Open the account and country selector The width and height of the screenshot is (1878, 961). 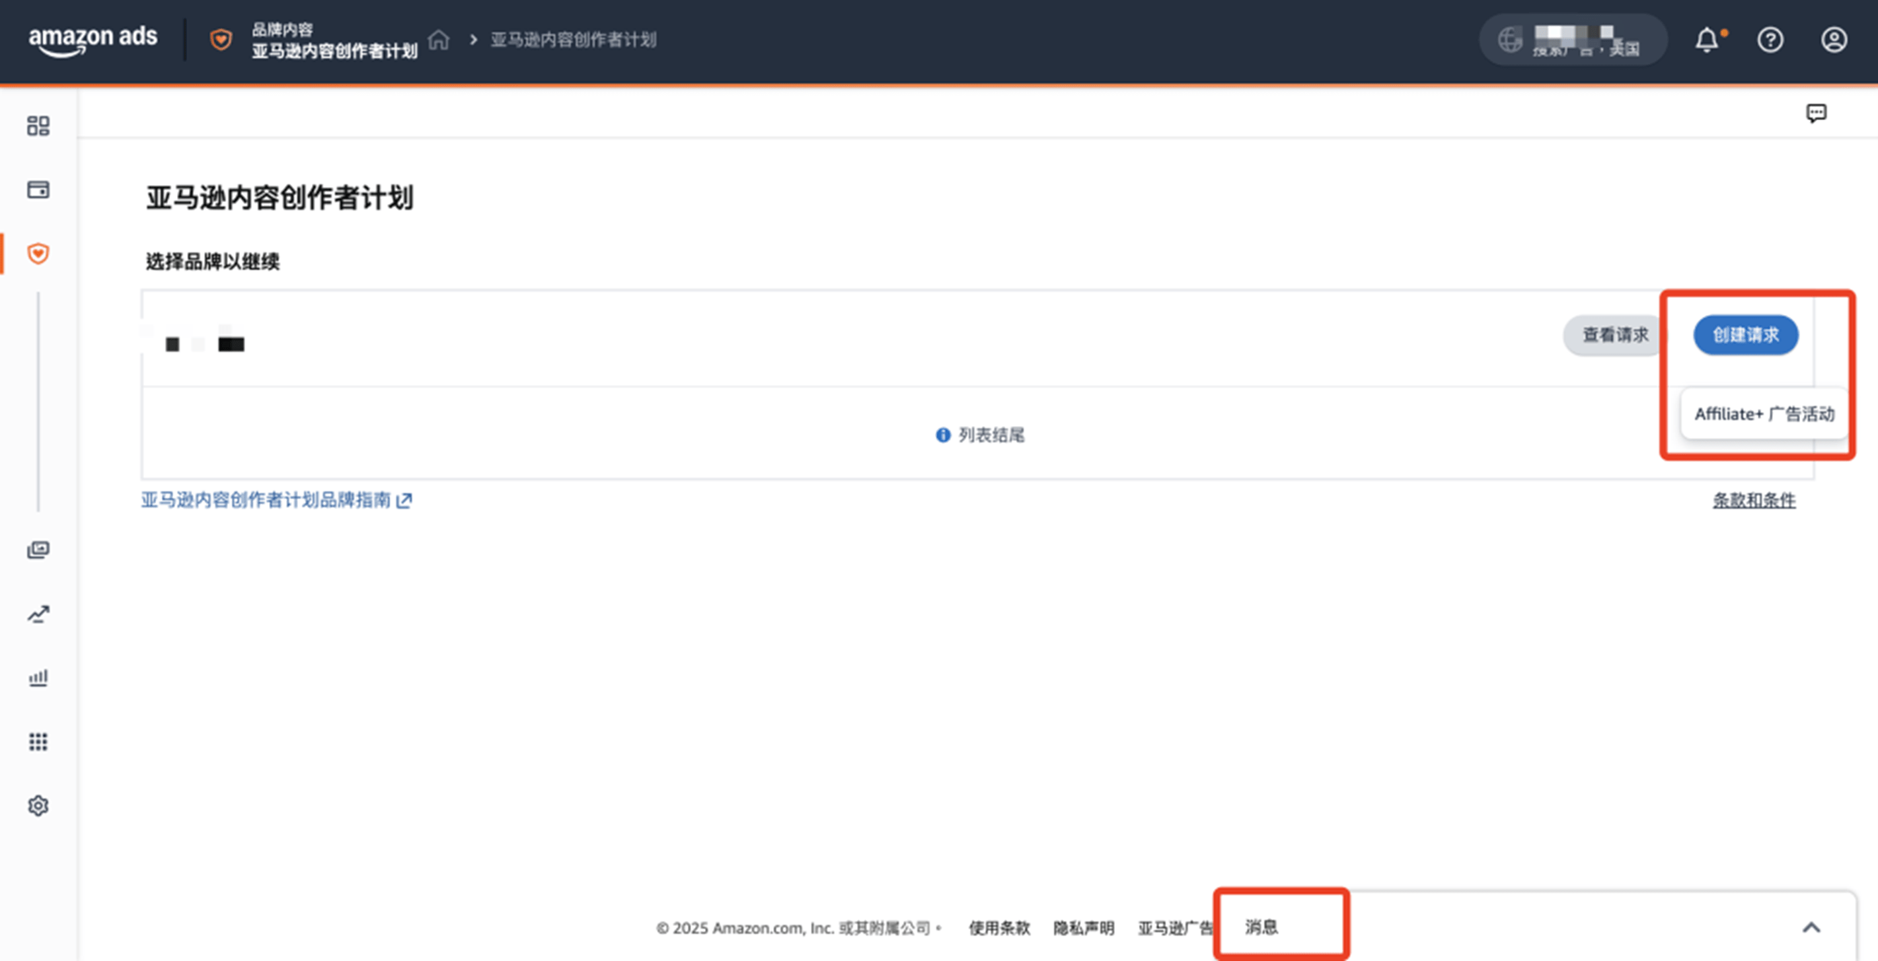click(x=1573, y=40)
